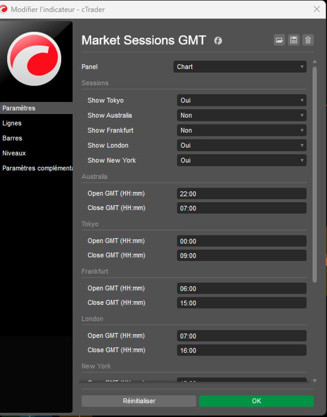Click the Tokyo Open GMT field
This screenshot has height=417, width=327.
coord(241,241)
